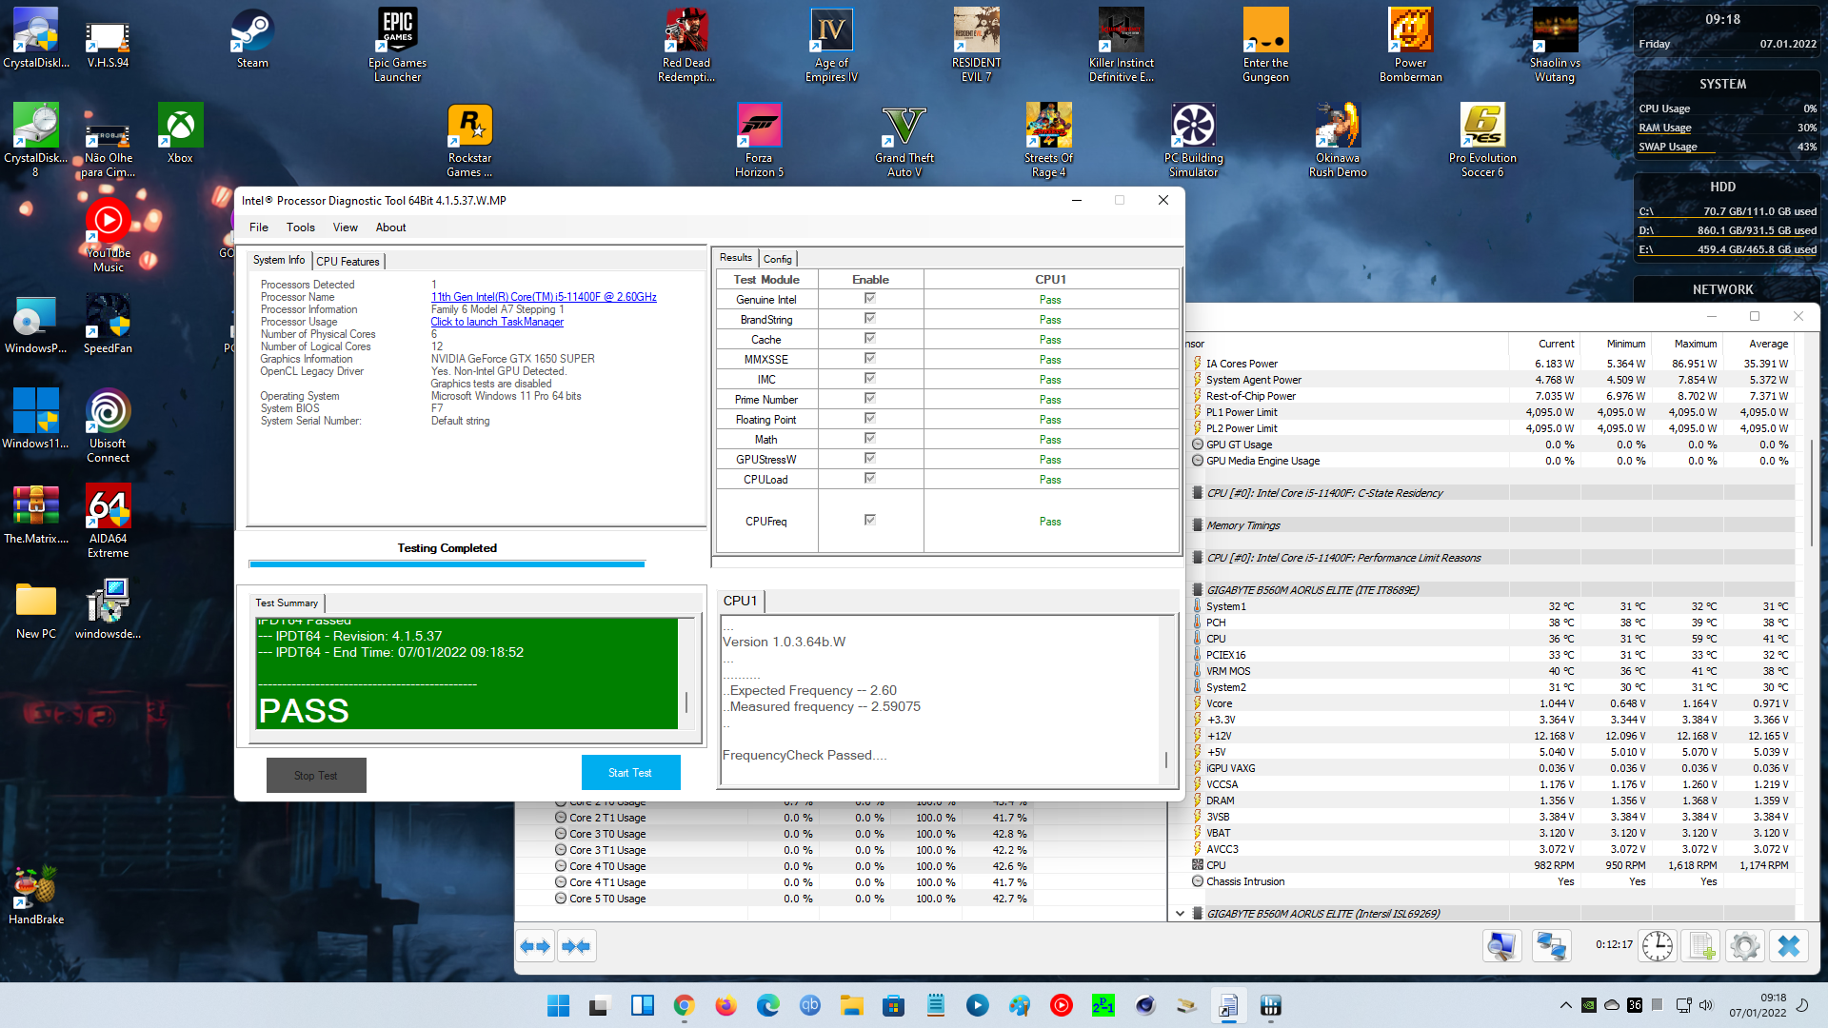Screen dimensions: 1828x1028
Task: Toggle Cache test enable checkbox
Action: click(869, 338)
